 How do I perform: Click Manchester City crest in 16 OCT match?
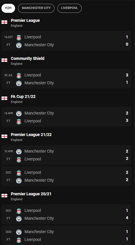[19, 45]
